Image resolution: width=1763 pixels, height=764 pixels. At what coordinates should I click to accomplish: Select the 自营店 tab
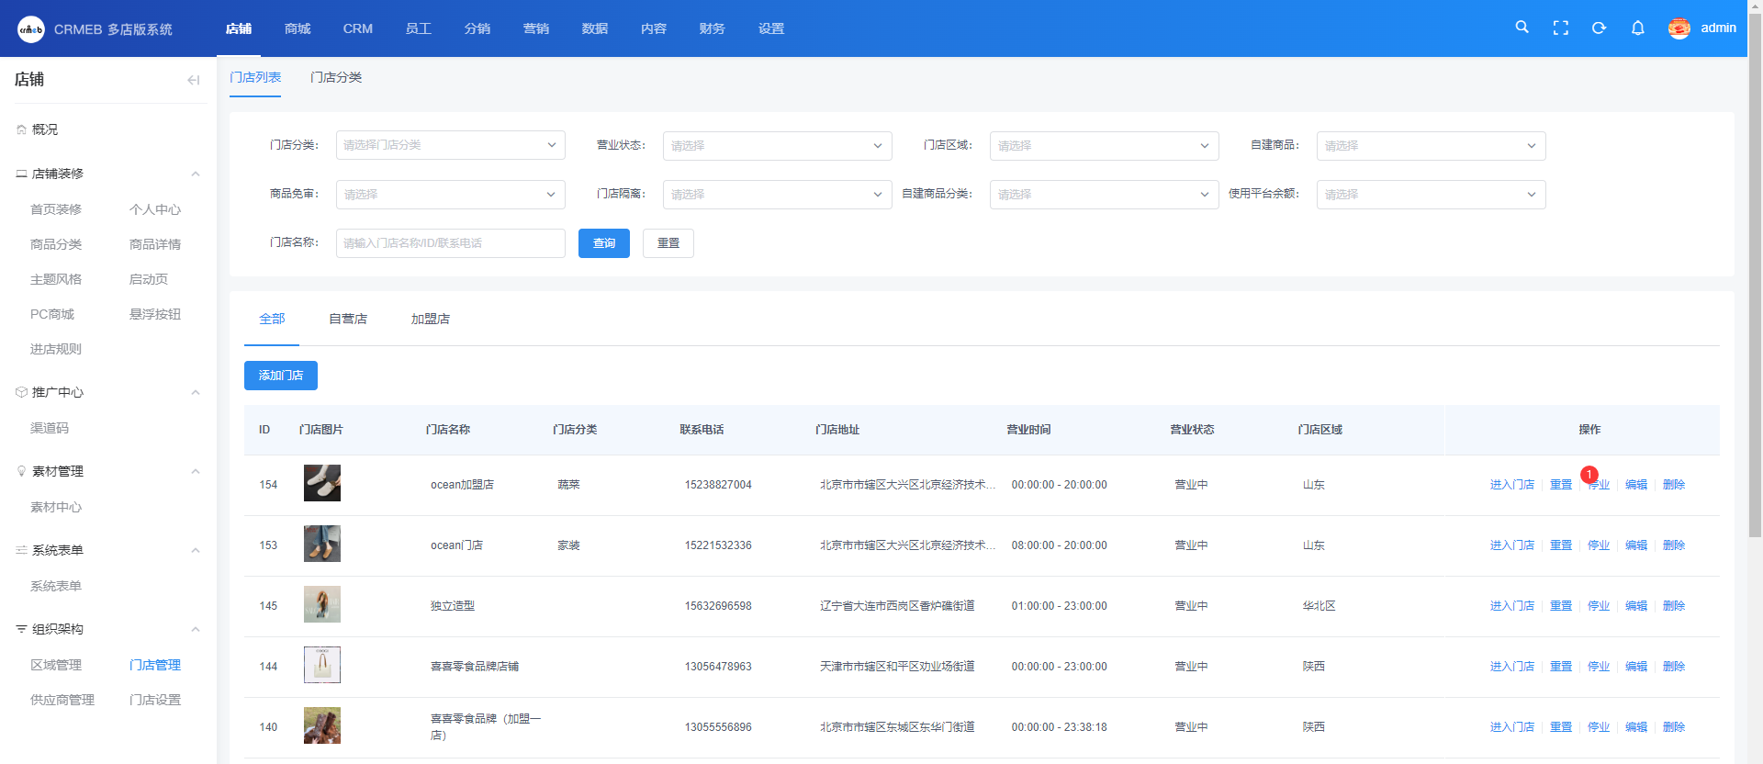pyautogui.click(x=348, y=319)
